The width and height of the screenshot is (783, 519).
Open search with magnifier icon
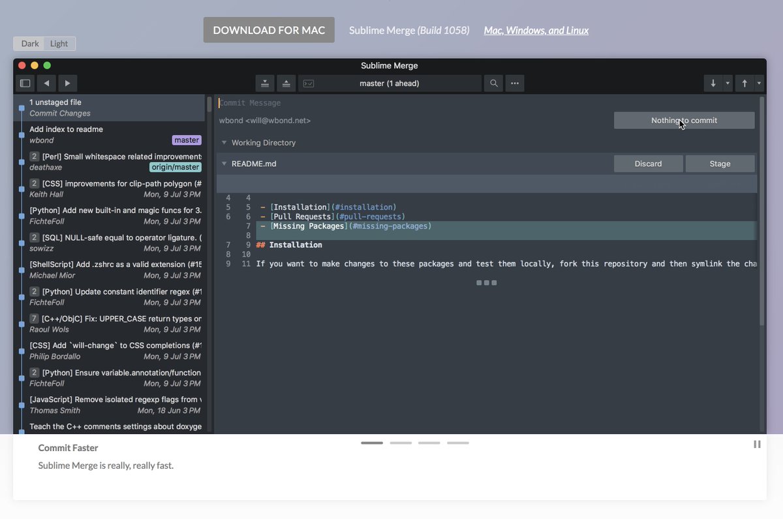(494, 83)
